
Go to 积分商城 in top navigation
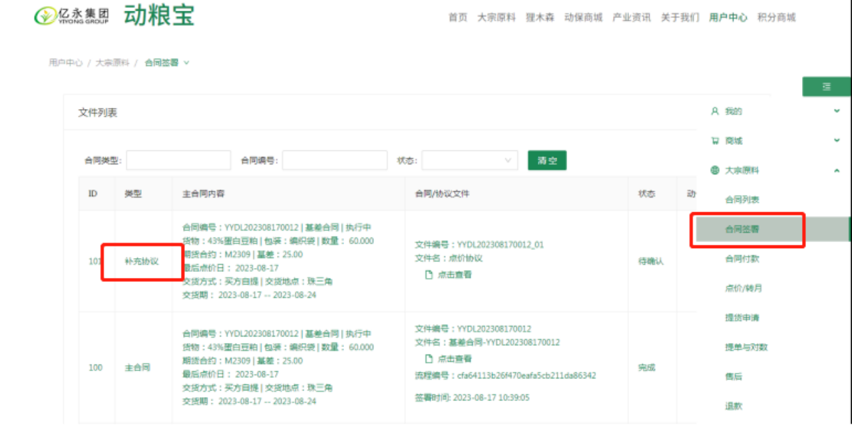click(x=776, y=17)
